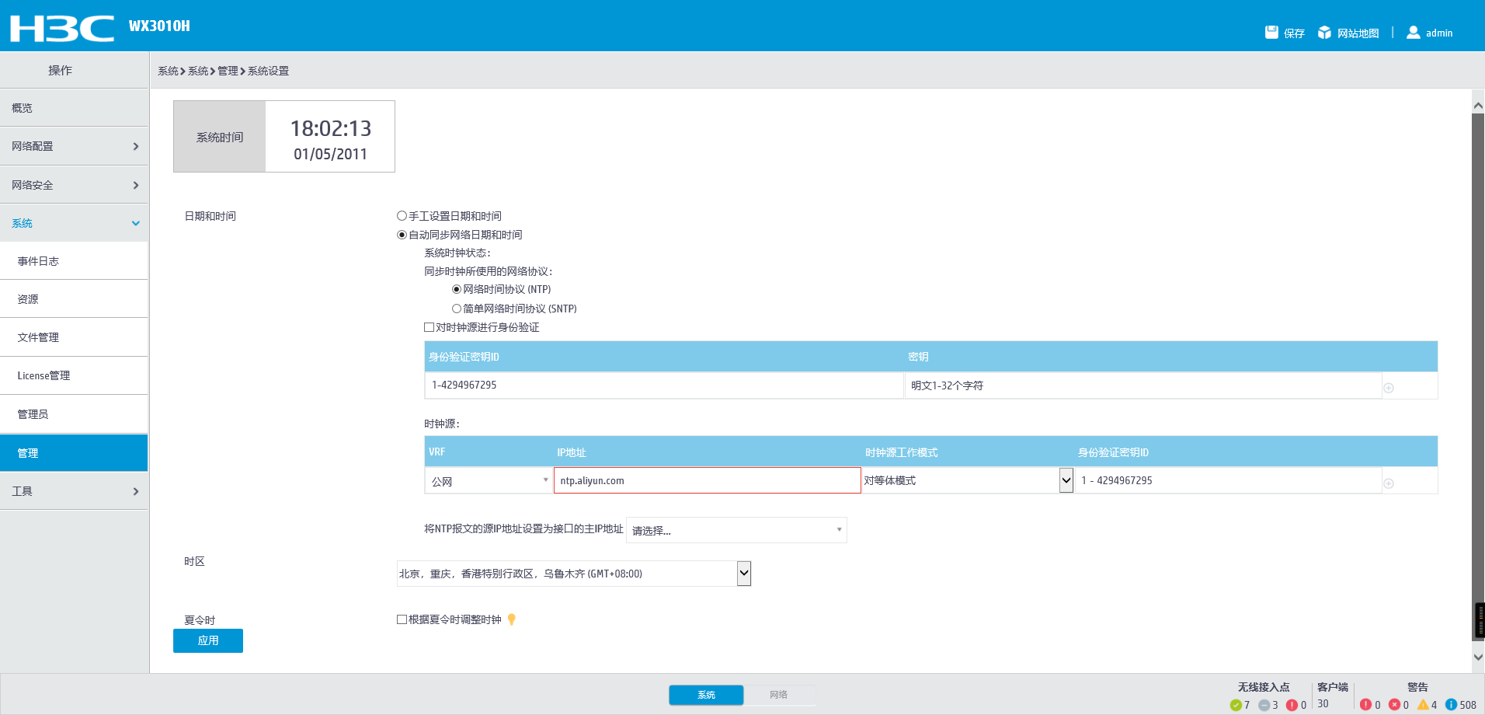Click the vertical scrollbar thumb
This screenshot has width=1485, height=715.
(x=1478, y=377)
